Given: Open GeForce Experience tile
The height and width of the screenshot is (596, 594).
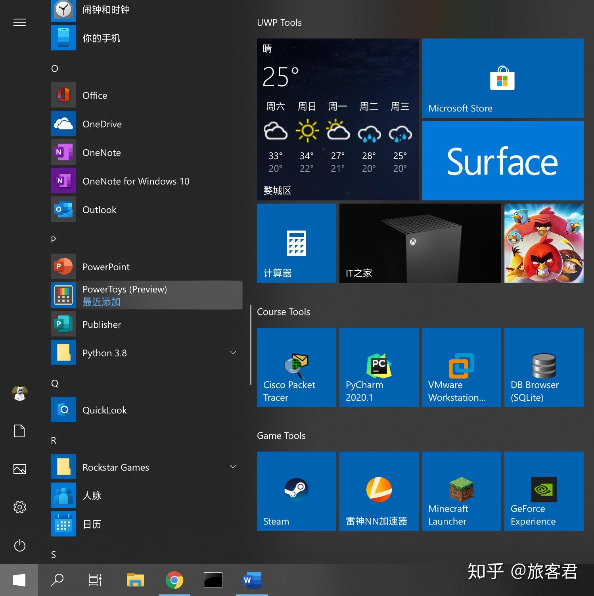Looking at the screenshot, I should coord(544,491).
